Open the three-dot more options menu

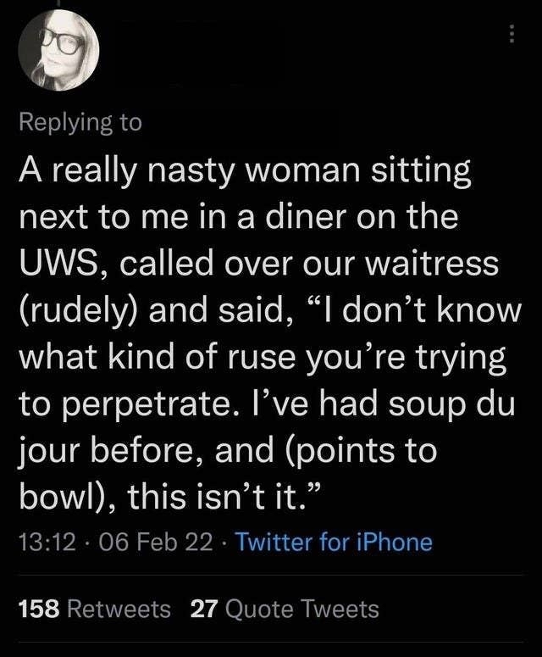coord(510,35)
